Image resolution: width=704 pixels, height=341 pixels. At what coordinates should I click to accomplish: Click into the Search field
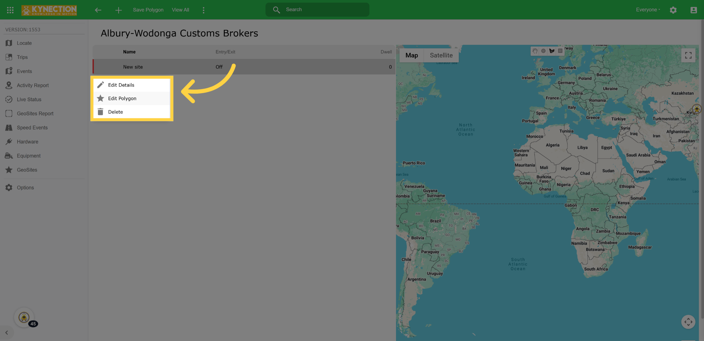pyautogui.click(x=317, y=10)
